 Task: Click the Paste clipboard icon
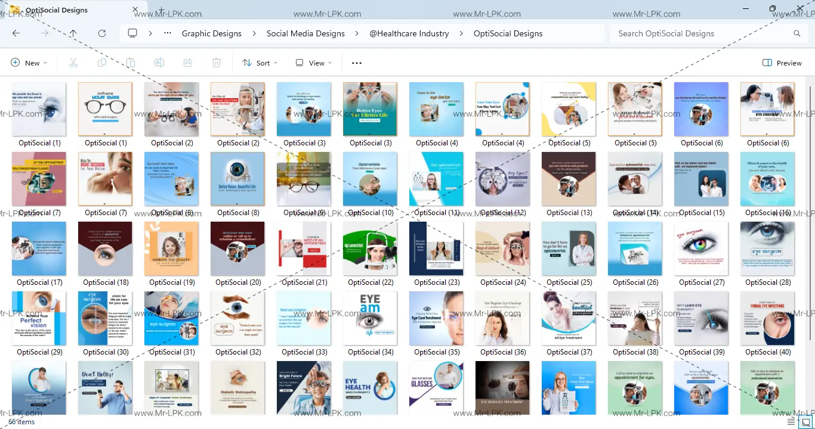coord(131,63)
